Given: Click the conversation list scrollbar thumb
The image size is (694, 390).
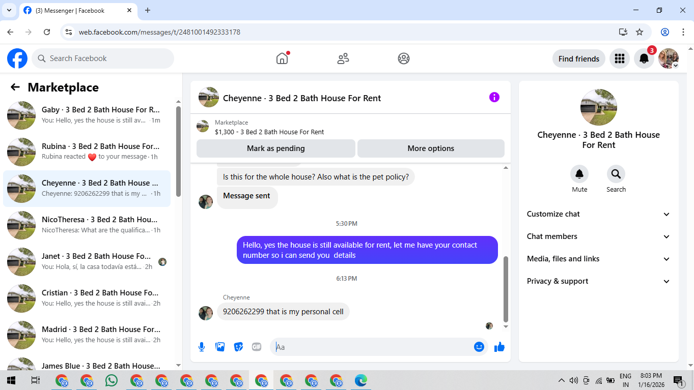Looking at the screenshot, I should tap(178, 152).
